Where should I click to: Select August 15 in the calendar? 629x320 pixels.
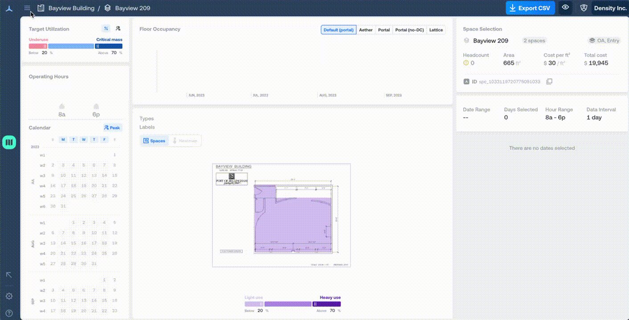74,243
